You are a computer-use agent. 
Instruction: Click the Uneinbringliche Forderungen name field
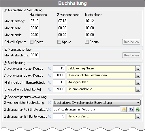[x=101, y=75]
